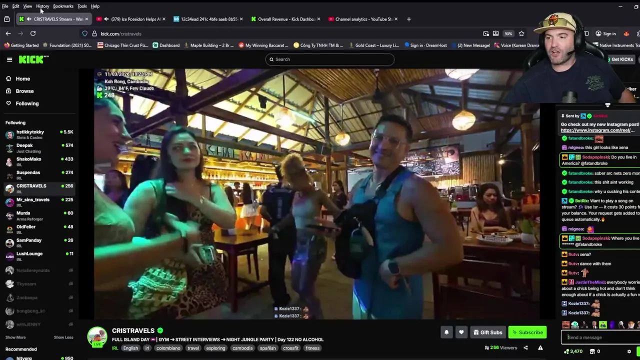Open the Firefox View button
640x360 pixels.
[7, 19]
